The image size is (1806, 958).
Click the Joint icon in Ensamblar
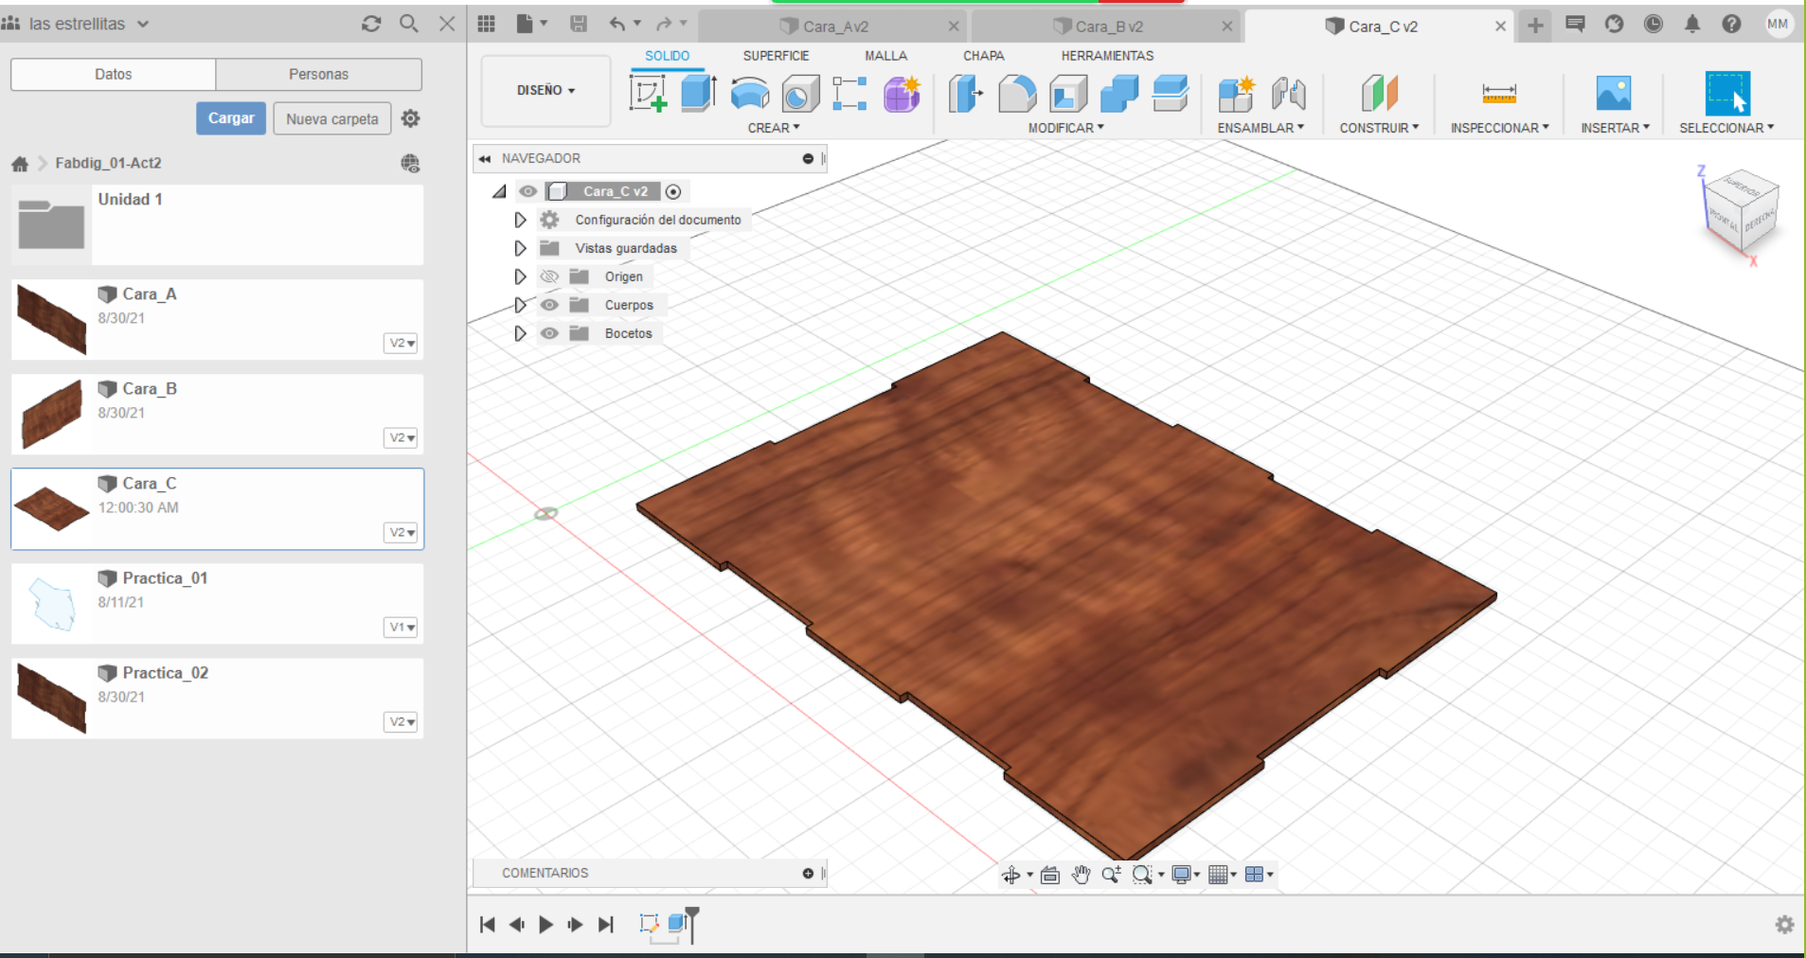[1288, 94]
